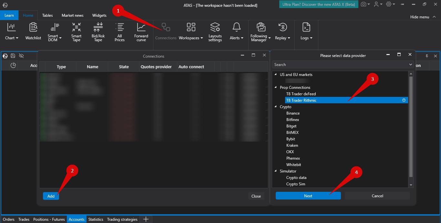This screenshot has height=223, width=441.
Task: Open the user account icon menu
Action: point(376,4)
